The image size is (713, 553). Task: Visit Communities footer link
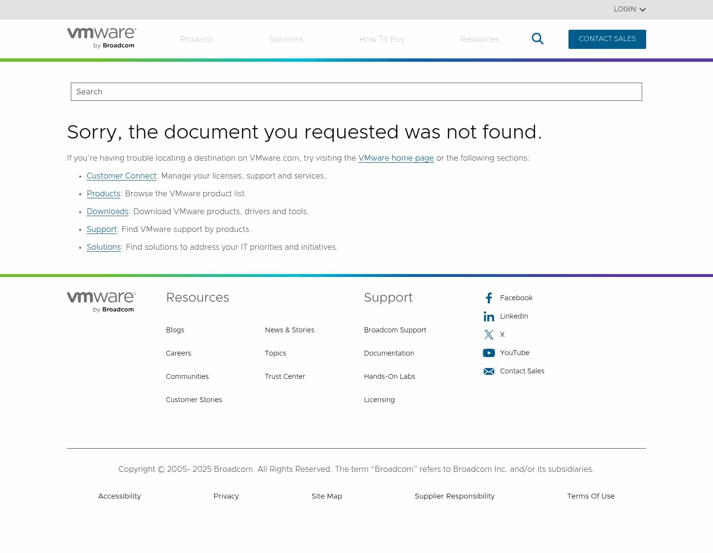click(x=187, y=376)
